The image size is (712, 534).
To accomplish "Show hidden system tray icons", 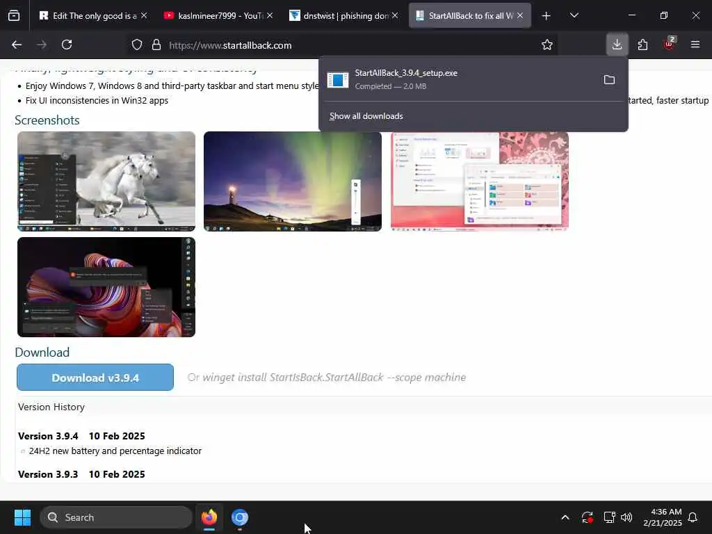I will [x=565, y=517].
